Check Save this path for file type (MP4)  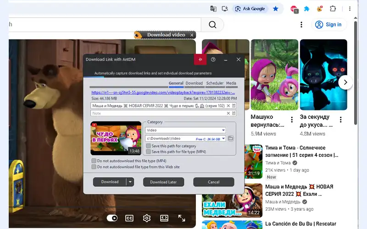click(148, 152)
